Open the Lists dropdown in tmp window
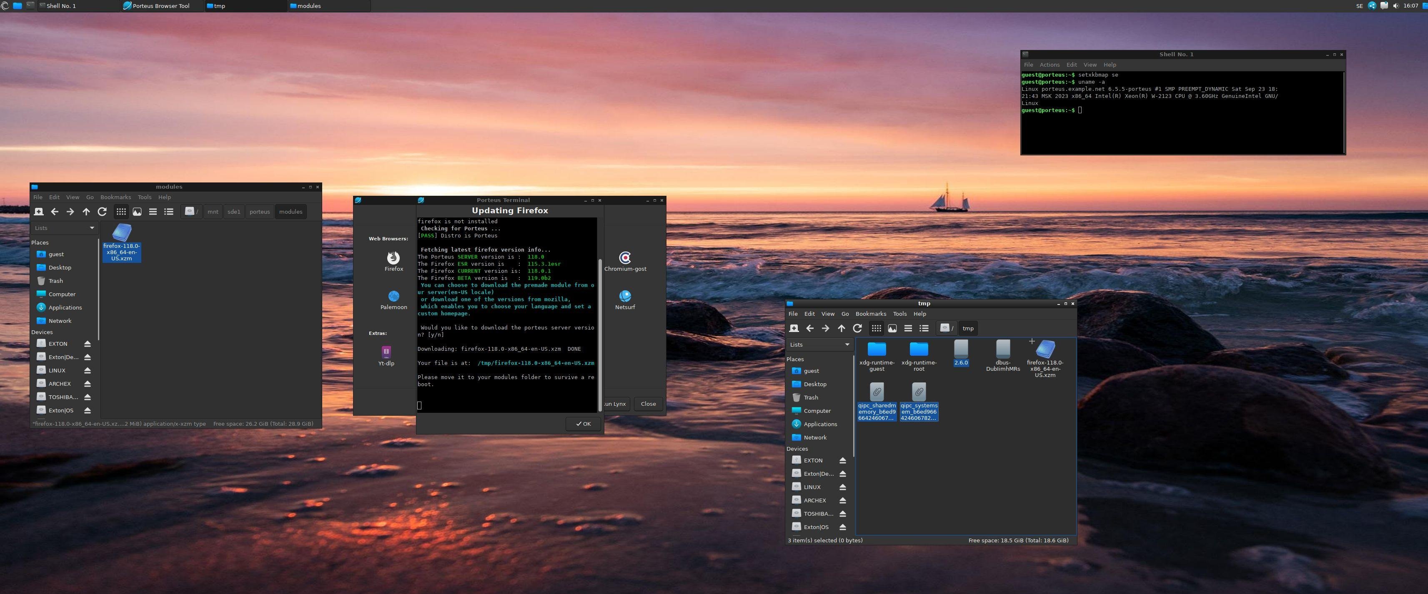The height and width of the screenshot is (594, 1428). coord(819,344)
